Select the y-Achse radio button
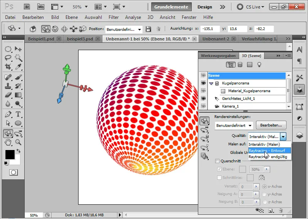 point(264,194)
